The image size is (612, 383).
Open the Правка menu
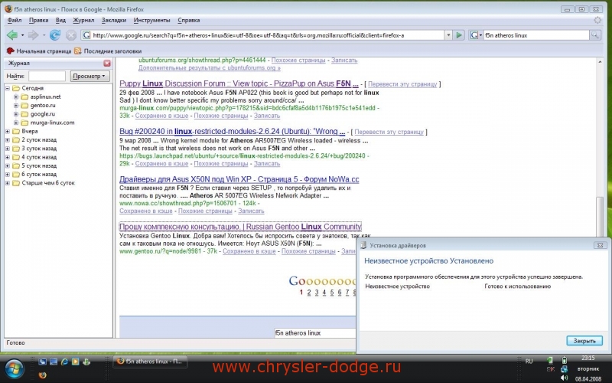point(39,21)
